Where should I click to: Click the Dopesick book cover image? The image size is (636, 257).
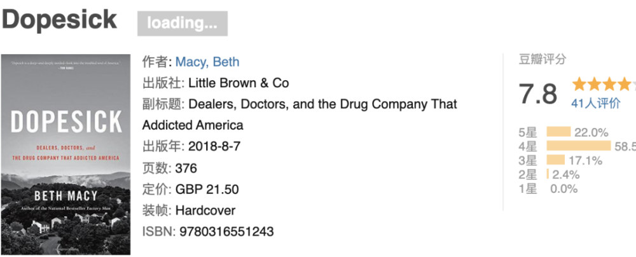tap(66, 155)
